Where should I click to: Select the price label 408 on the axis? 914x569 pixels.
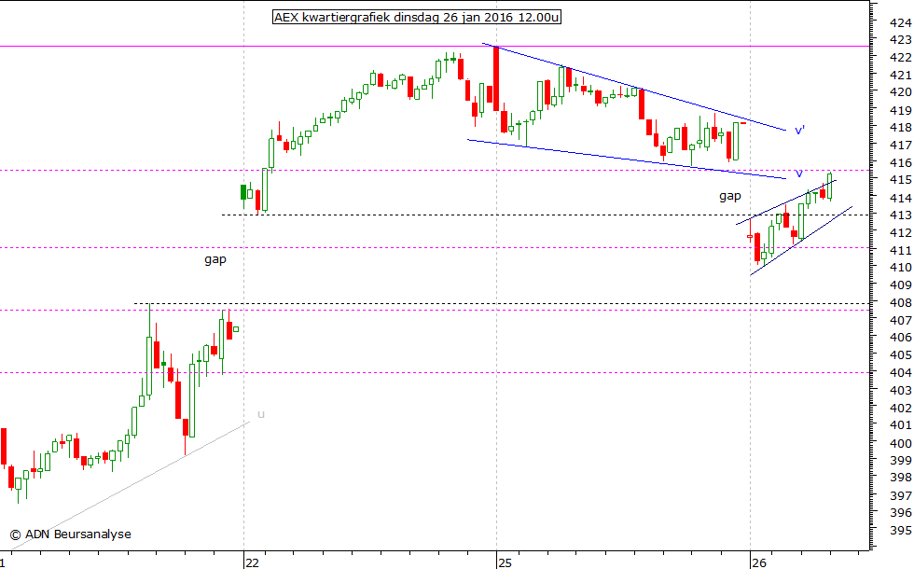pos(901,302)
